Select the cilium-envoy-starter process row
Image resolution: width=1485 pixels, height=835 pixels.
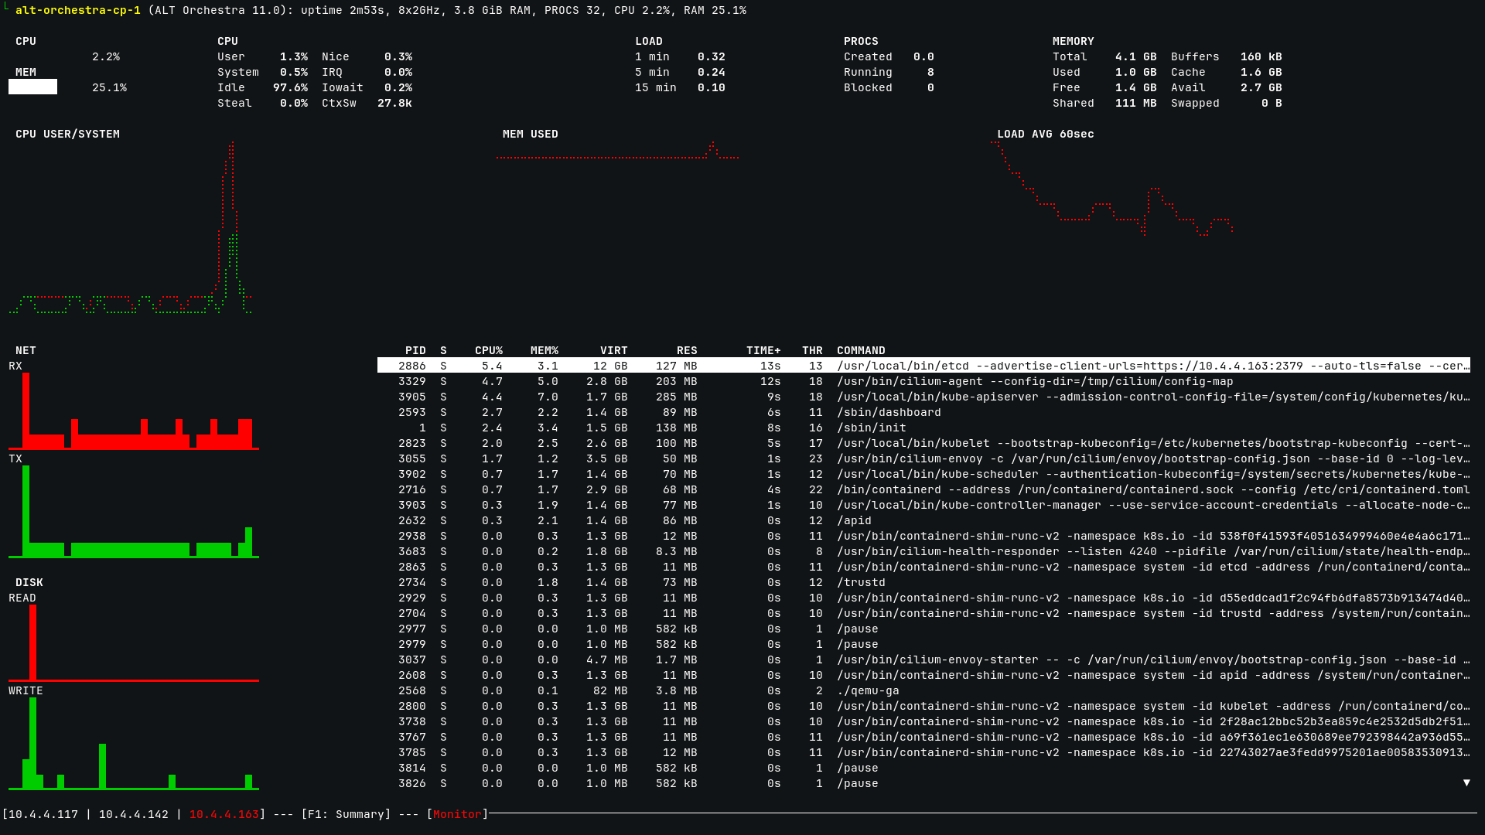click(923, 659)
